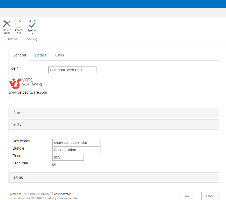Click the Price label text
This screenshot has width=226, height=200.
point(17,156)
